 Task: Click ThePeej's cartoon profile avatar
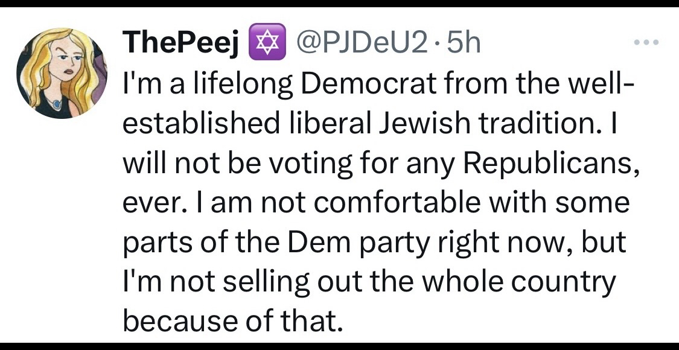click(x=62, y=73)
